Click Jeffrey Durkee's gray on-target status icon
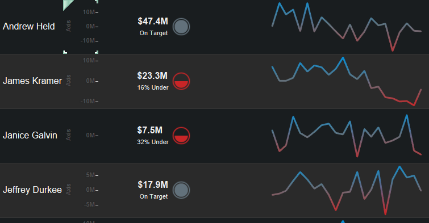This screenshot has height=223, width=429. 181,190
